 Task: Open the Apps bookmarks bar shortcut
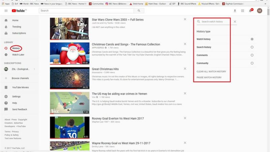(x=6, y=4)
